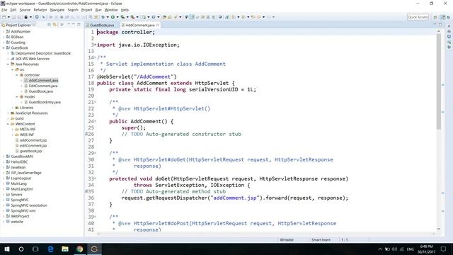Open Chrome from the taskbar
The width and height of the screenshot is (453, 255).
(80, 249)
